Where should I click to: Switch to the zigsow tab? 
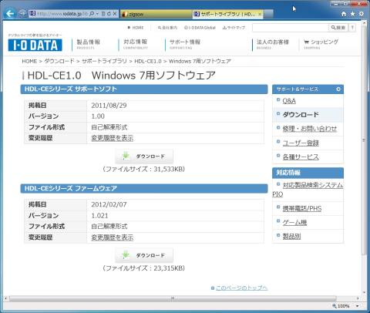point(156,14)
